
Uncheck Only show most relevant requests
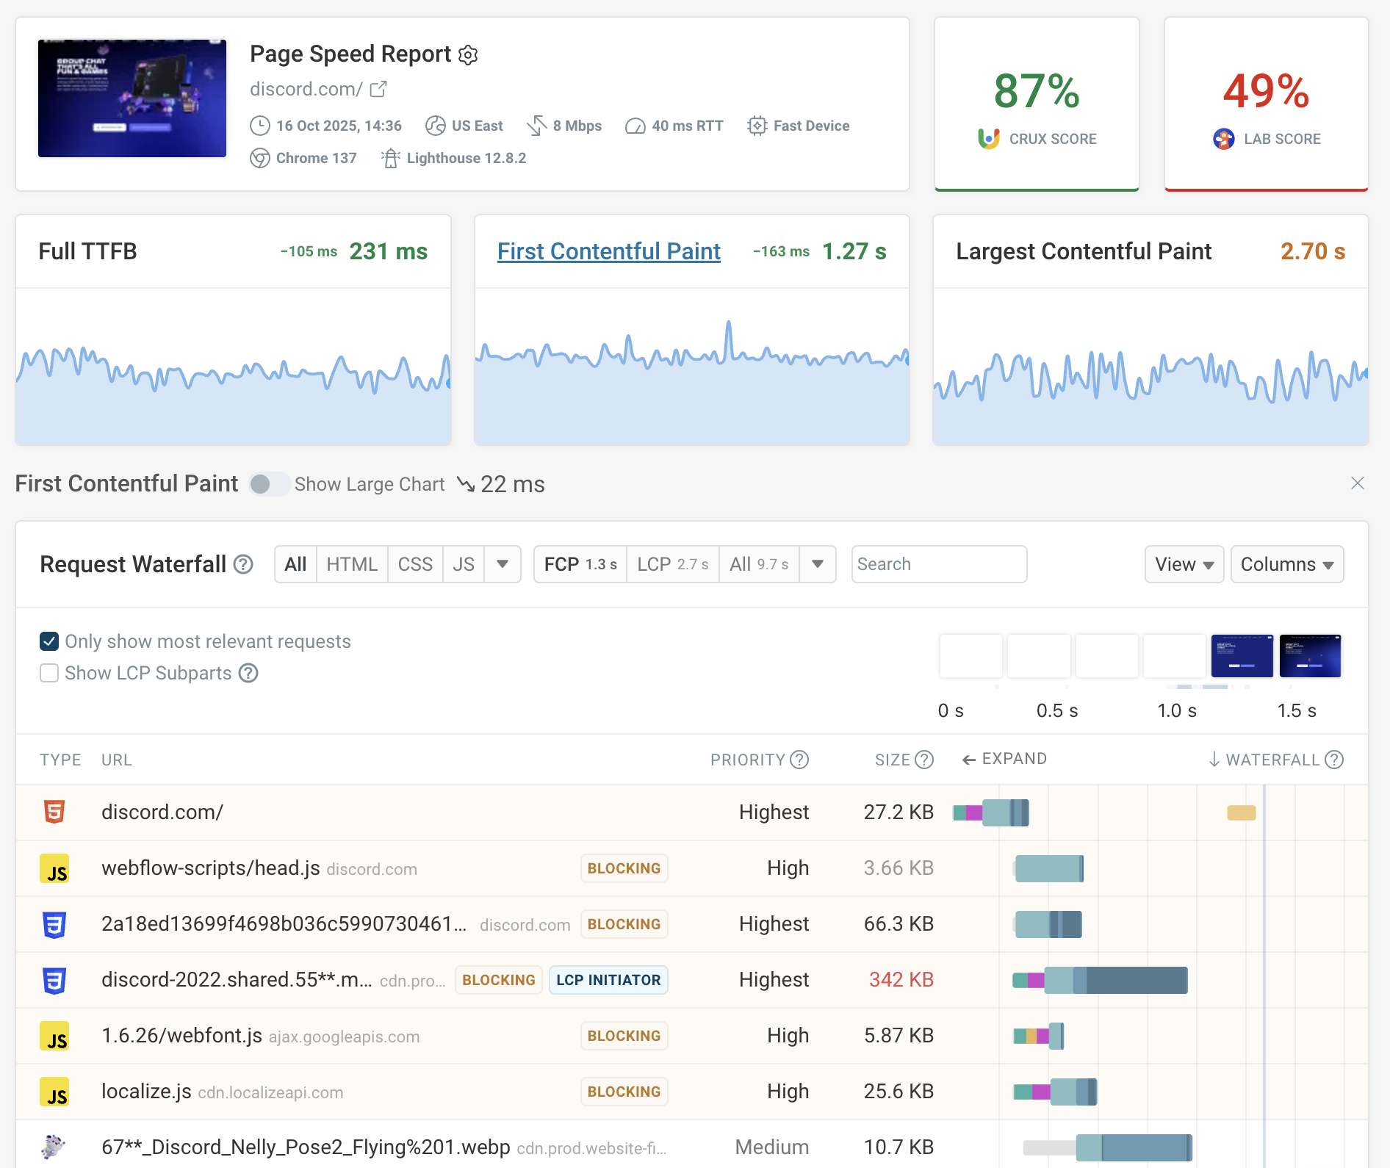(x=48, y=641)
